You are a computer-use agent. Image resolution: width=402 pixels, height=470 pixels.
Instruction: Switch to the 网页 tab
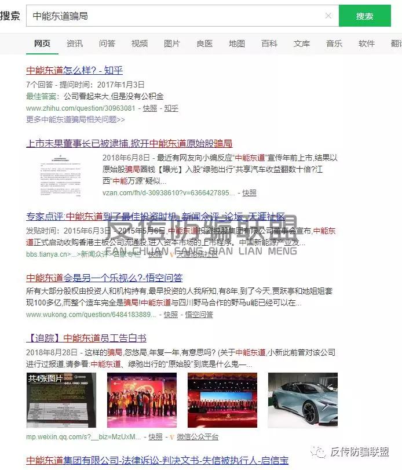(x=42, y=44)
